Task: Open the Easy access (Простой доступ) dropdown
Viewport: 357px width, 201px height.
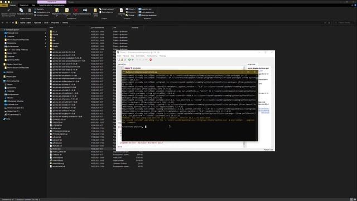Action: pyautogui.click(x=107, y=12)
